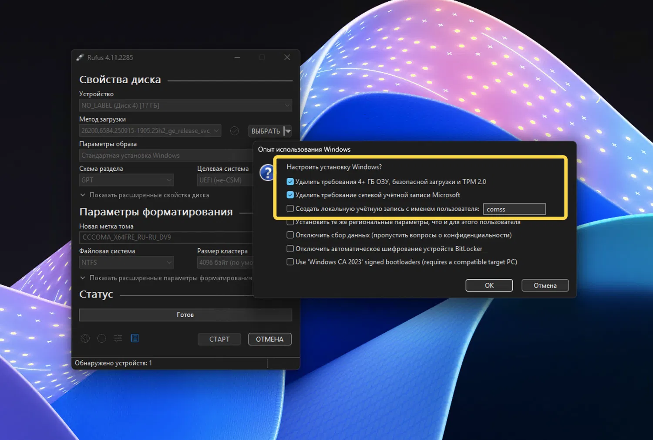Enable creating local account with username
This screenshot has width=653, height=440.
pyautogui.click(x=290, y=209)
